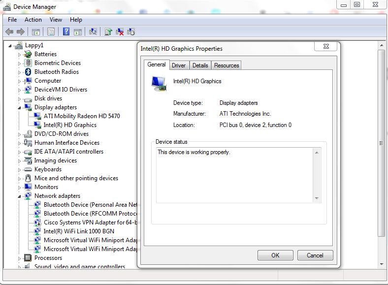Switch to the Details tab
Image resolution: width=388 pixels, height=285 pixels.
coord(200,65)
